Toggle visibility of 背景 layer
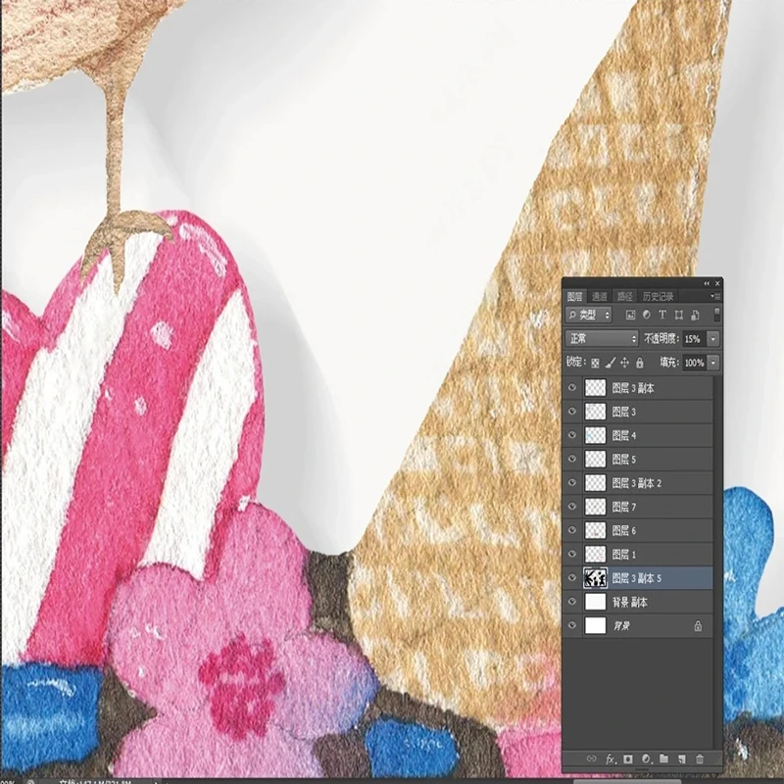This screenshot has height=784, width=784. point(572,625)
